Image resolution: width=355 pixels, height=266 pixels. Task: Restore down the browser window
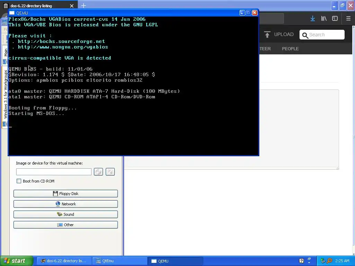(343, 6)
